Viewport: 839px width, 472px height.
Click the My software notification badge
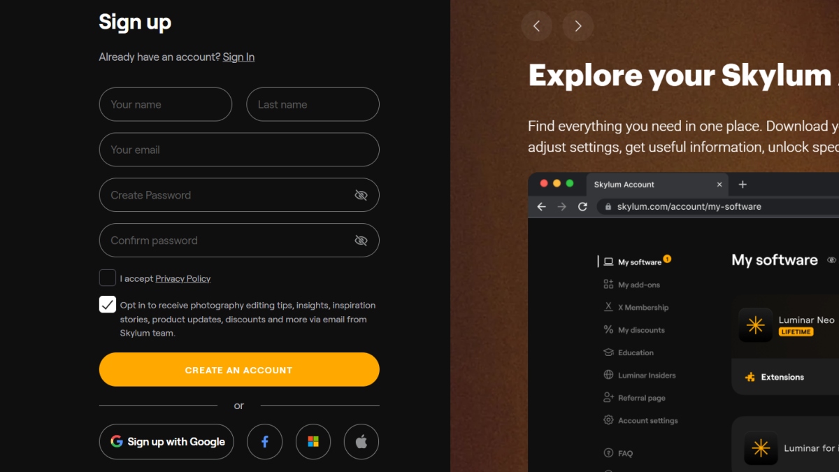667,259
